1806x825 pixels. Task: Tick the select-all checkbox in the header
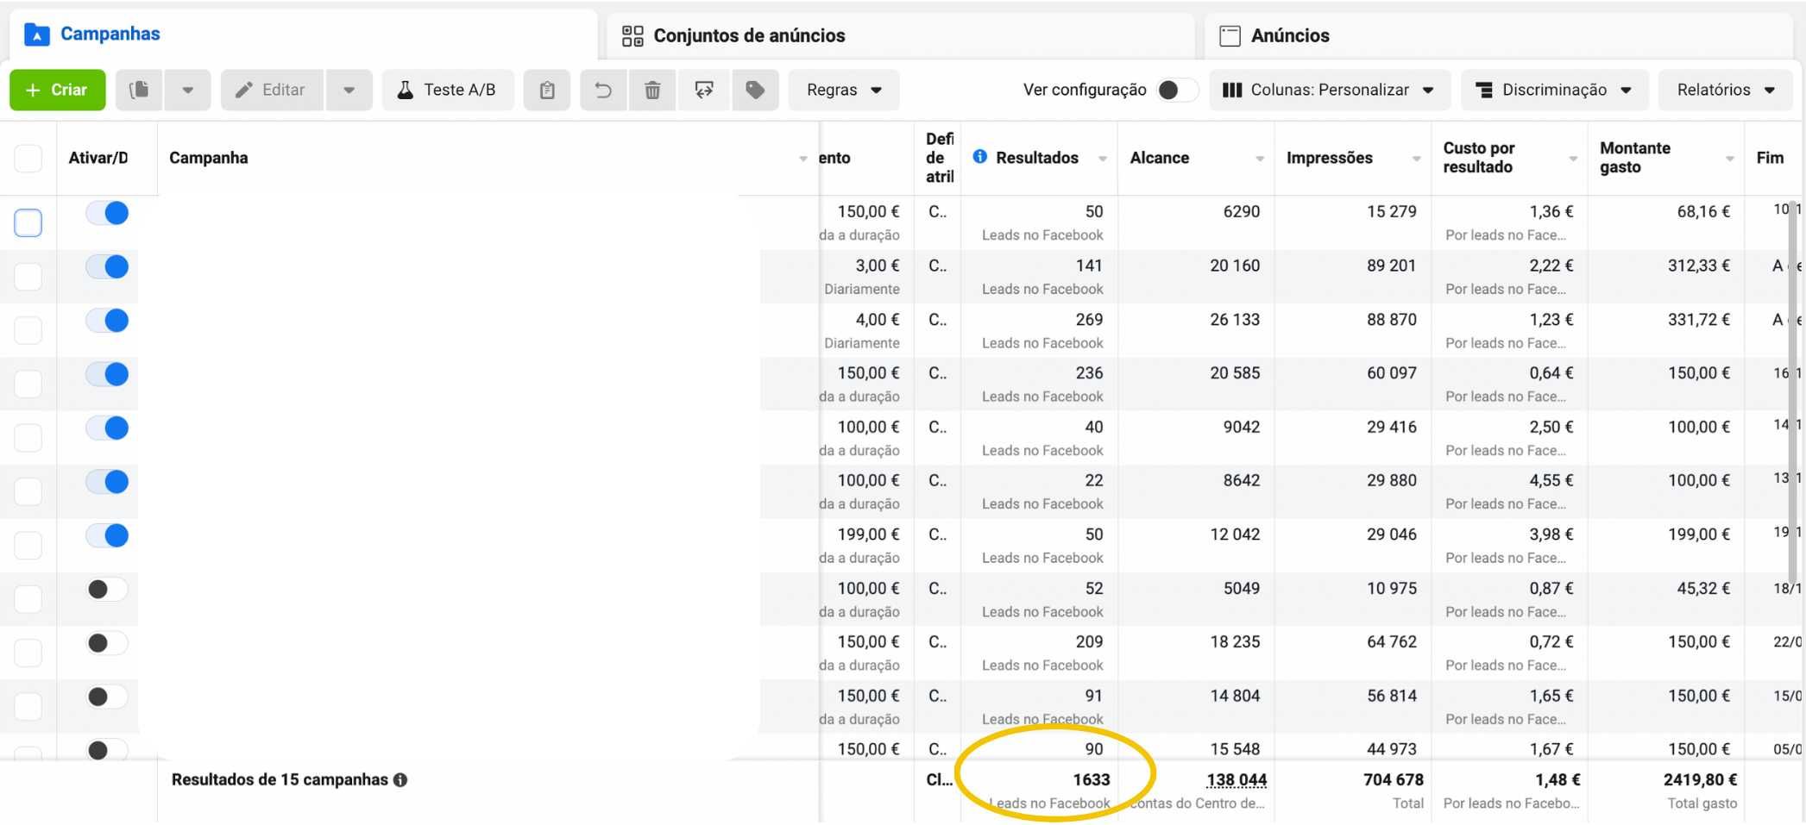coord(28,158)
